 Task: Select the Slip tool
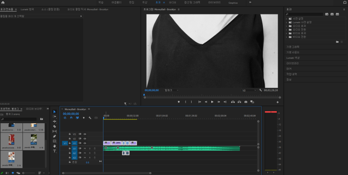pyautogui.click(x=55, y=131)
